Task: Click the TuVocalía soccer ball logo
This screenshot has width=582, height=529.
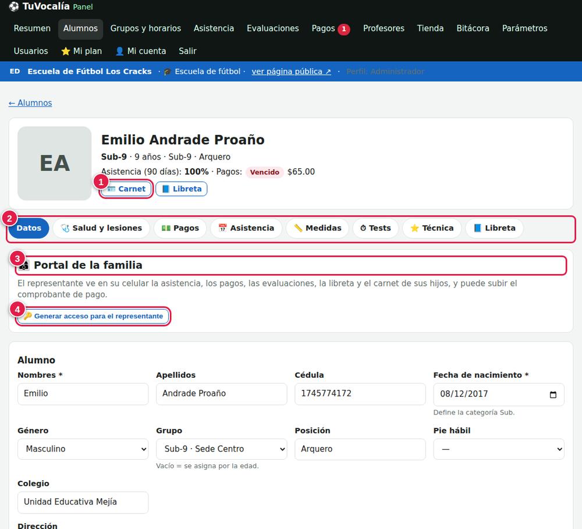Action: tap(14, 6)
